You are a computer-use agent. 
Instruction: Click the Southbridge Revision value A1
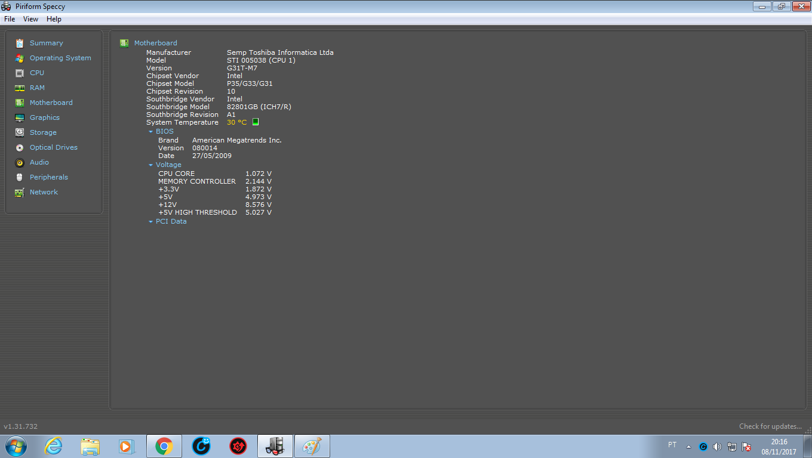(x=231, y=114)
